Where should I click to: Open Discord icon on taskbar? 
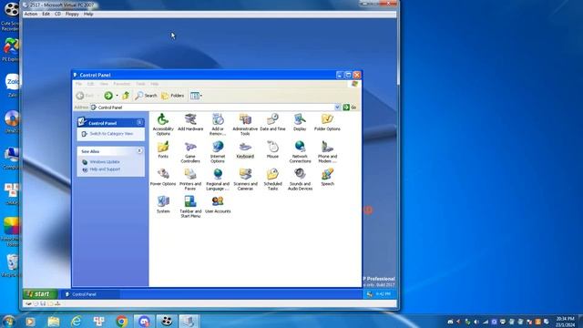[x=144, y=321]
